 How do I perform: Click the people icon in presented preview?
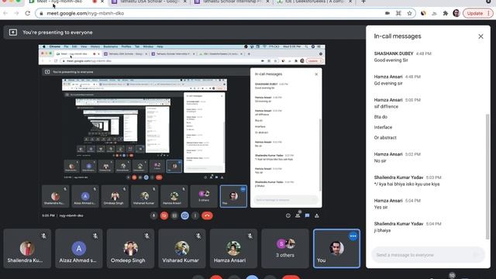[298, 215]
